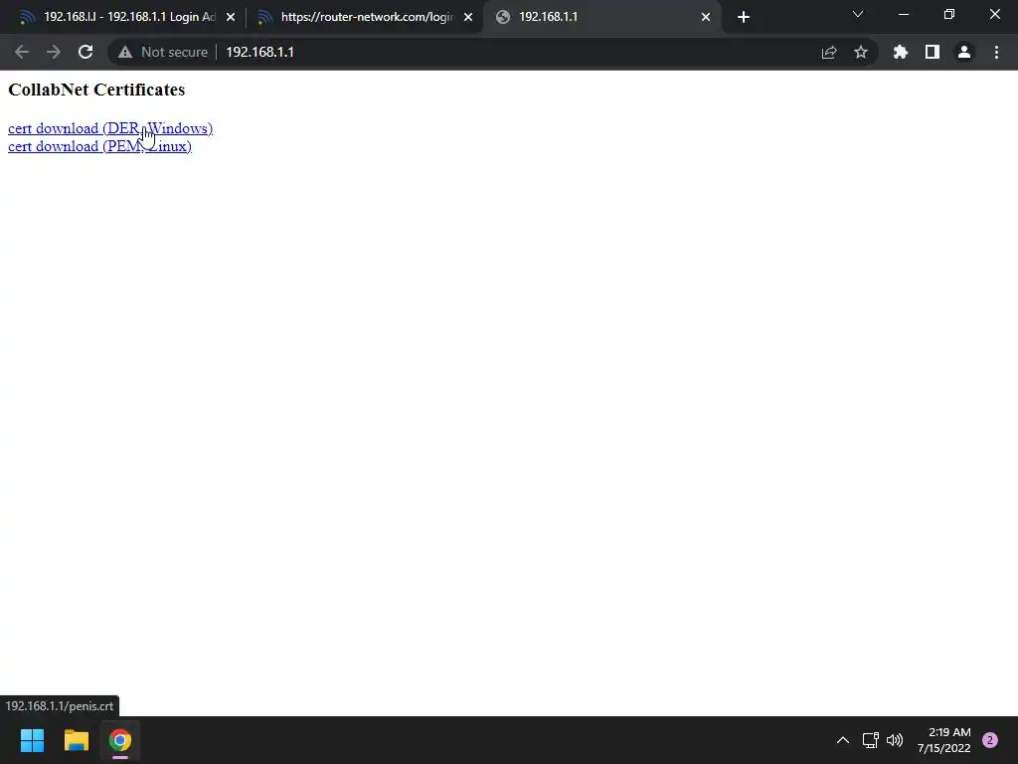This screenshot has height=764, width=1018.
Task: Open the Chrome profile avatar
Action: click(964, 52)
